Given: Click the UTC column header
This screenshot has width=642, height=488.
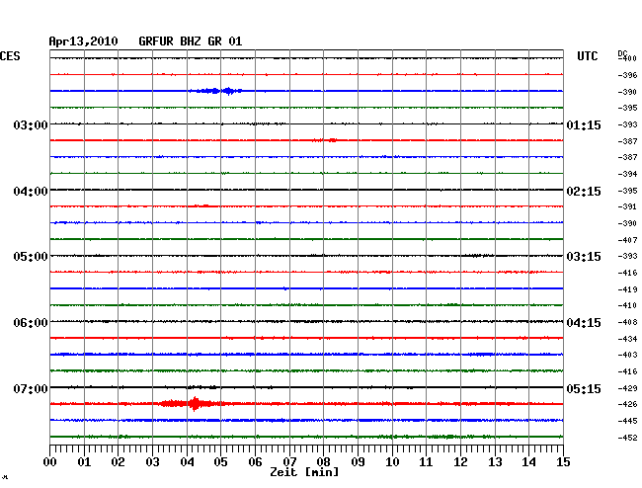Looking at the screenshot, I should (587, 56).
